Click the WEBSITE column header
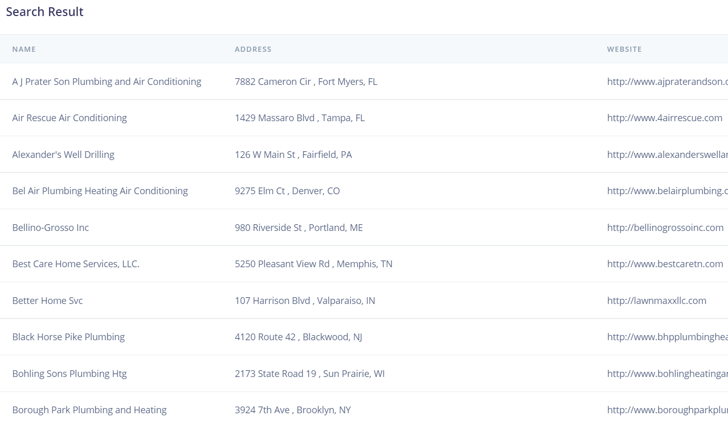This screenshot has width=728, height=421. [x=624, y=49]
